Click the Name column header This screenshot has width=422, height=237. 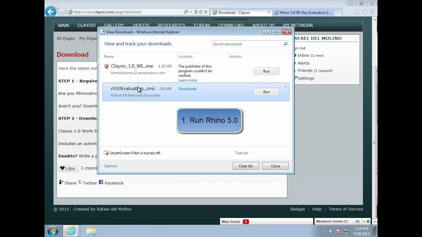(x=108, y=57)
